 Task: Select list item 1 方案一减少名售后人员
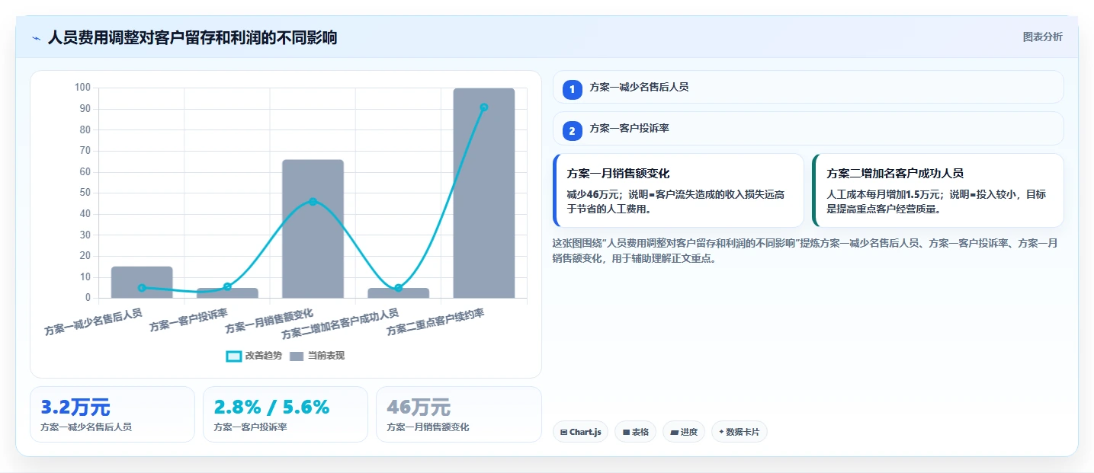click(x=808, y=87)
